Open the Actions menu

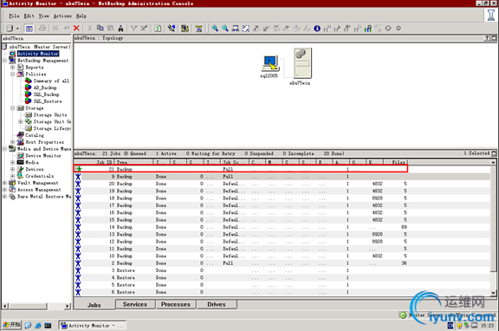[62, 16]
